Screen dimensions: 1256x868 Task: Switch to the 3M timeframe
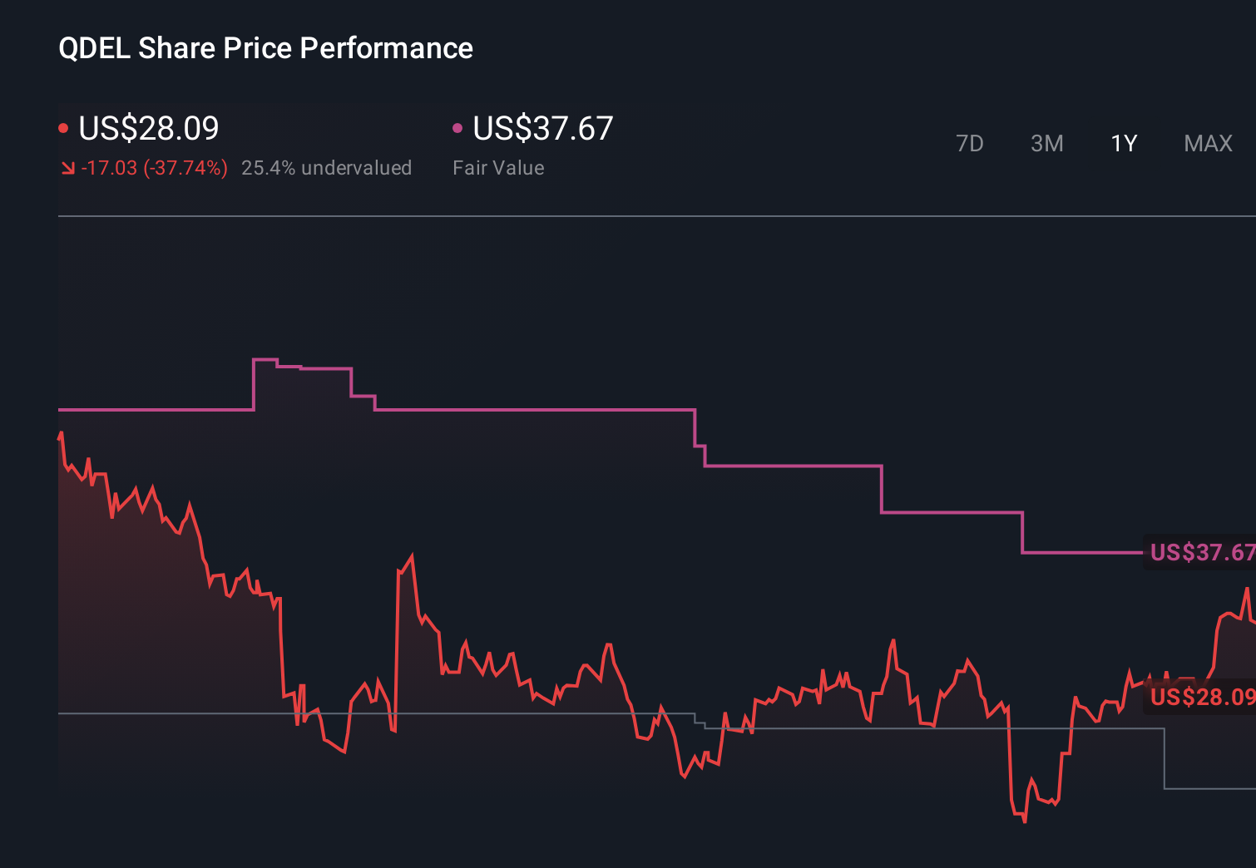point(1046,143)
